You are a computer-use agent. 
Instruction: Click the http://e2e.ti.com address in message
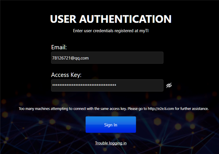[x=161, y=109]
